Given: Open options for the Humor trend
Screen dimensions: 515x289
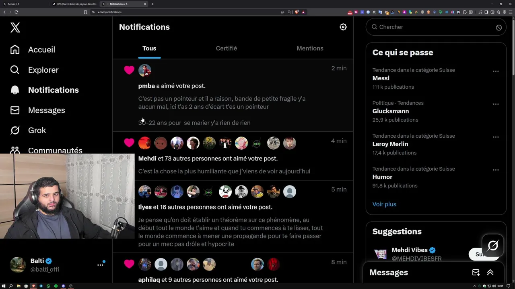Looking at the screenshot, I should coord(496,170).
